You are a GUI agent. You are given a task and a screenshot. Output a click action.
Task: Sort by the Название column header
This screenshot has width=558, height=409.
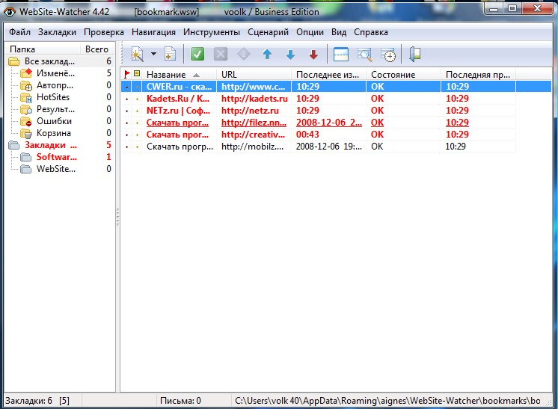coord(179,75)
